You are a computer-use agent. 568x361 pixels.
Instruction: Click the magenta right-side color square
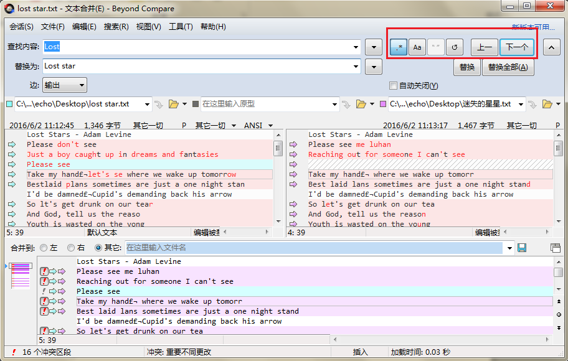pyautogui.click(x=383, y=105)
